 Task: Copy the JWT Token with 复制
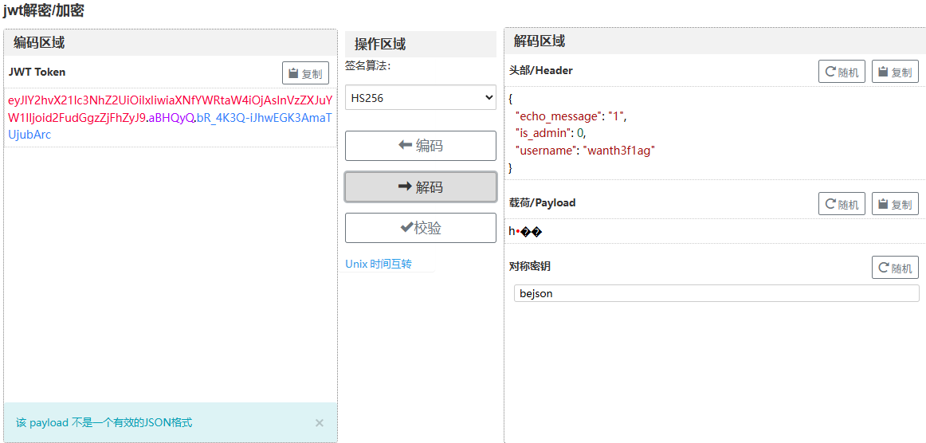click(x=305, y=73)
